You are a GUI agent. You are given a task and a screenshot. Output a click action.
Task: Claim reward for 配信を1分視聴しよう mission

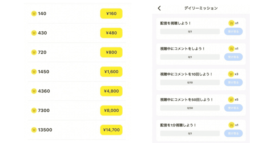click(233, 133)
